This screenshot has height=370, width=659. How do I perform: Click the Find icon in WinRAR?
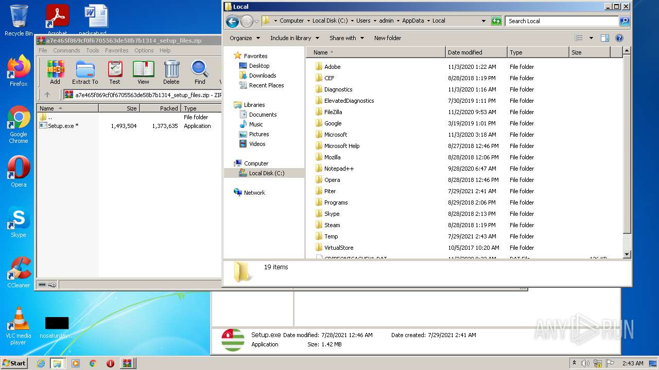[x=200, y=72]
